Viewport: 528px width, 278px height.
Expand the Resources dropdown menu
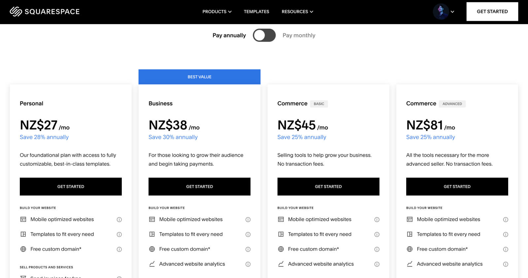tap(297, 12)
